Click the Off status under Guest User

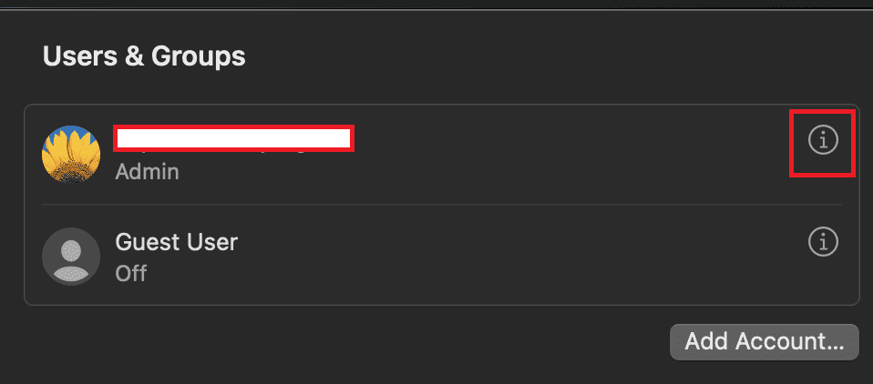pos(131,273)
